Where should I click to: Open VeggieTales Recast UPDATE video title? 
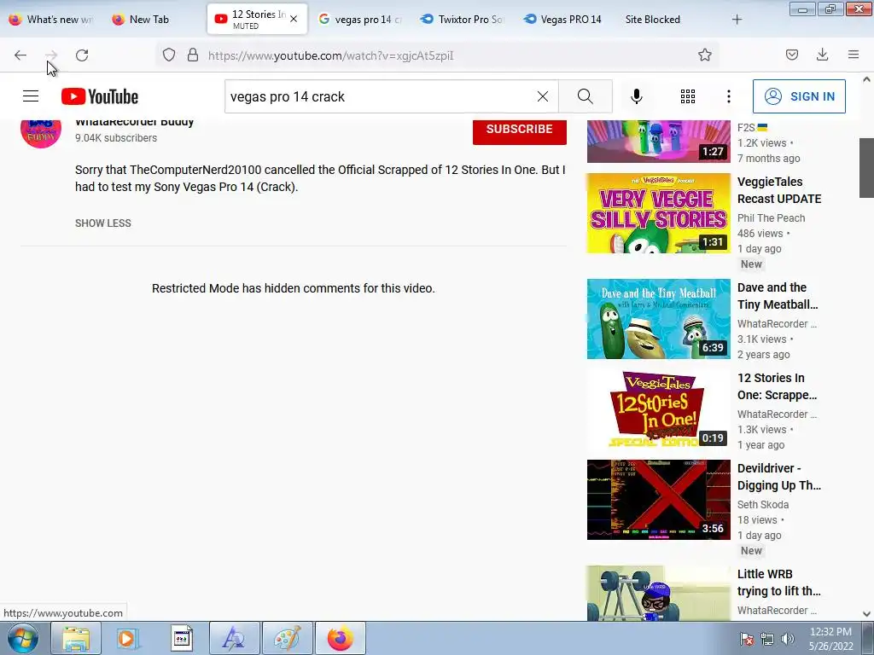click(x=779, y=190)
